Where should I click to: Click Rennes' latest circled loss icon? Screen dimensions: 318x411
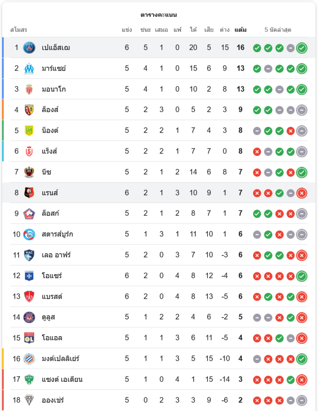pyautogui.click(x=302, y=193)
